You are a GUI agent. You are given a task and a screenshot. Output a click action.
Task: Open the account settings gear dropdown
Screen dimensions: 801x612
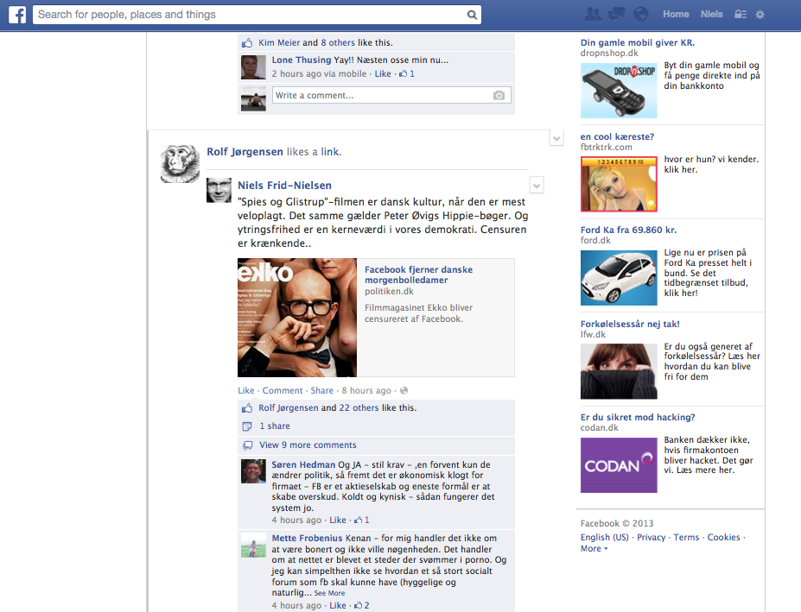(x=760, y=15)
